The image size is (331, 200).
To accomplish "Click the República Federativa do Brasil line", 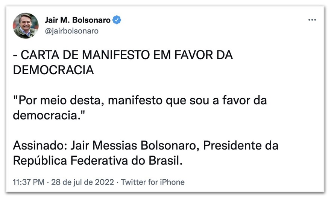I will coord(98,160).
